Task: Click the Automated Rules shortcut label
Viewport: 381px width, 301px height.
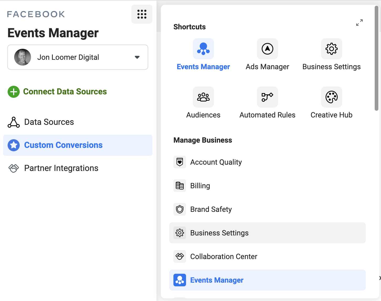Action: [267, 115]
